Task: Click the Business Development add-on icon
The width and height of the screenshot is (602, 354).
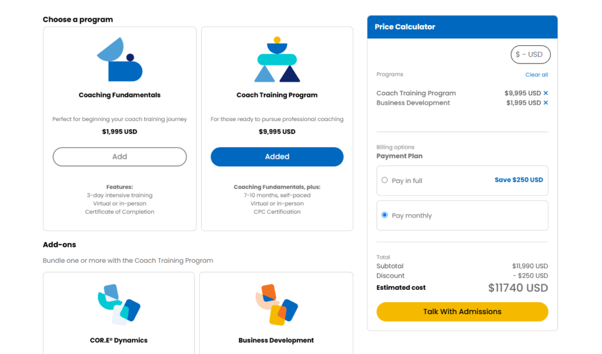Action: pyautogui.click(x=276, y=305)
